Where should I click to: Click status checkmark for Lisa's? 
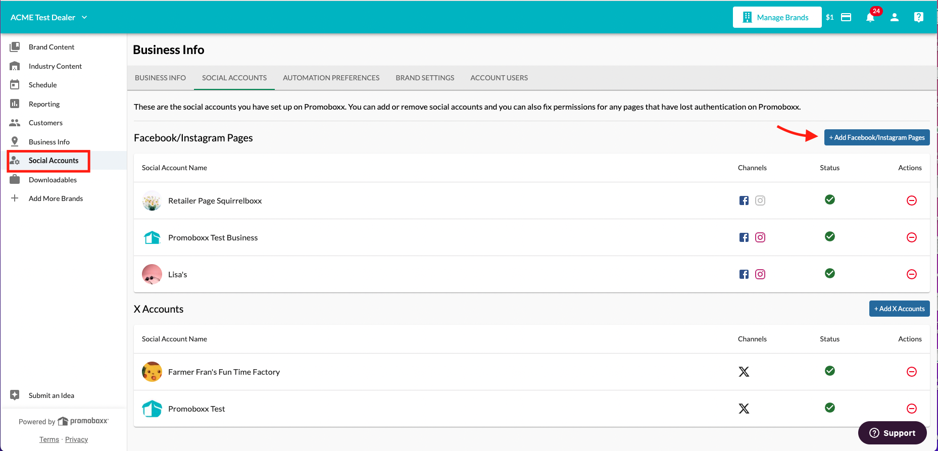click(x=830, y=273)
